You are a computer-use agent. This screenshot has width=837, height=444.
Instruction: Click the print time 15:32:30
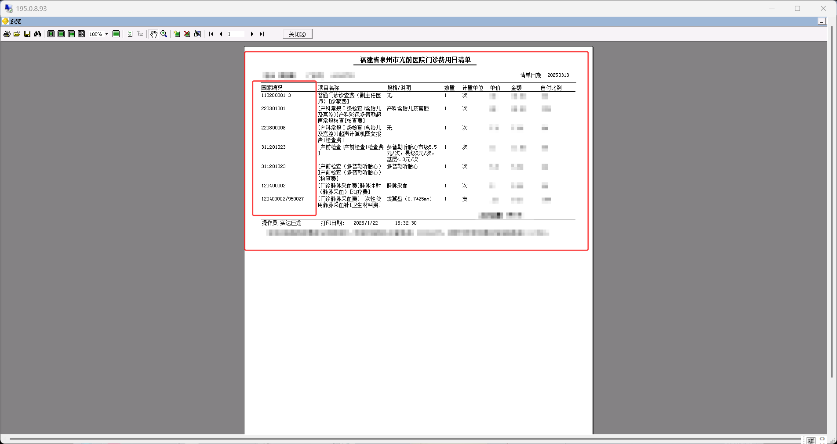tap(405, 223)
